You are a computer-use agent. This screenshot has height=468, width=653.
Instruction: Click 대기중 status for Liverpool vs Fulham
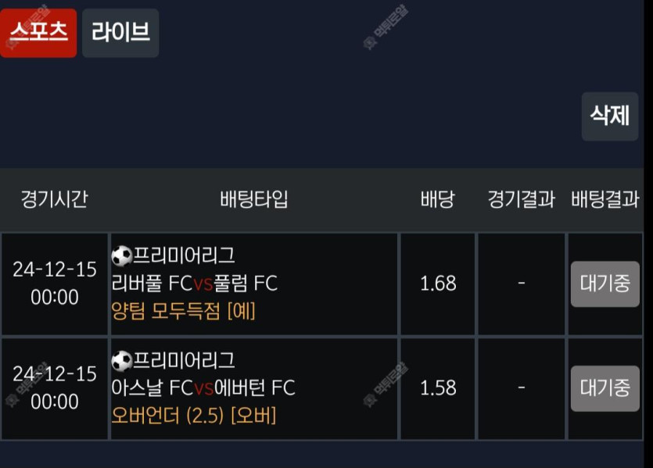605,284
